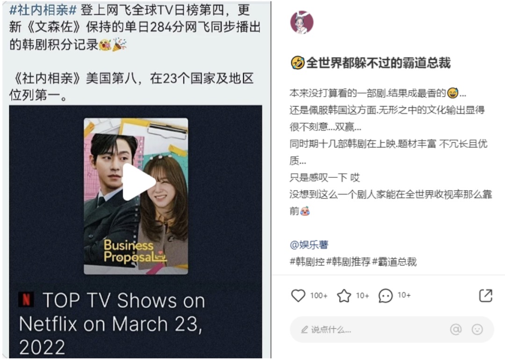Image resolution: width=505 pixels, height=362 pixels.
Task: Click the #社内相亲# hashtag link
Action: [43, 10]
